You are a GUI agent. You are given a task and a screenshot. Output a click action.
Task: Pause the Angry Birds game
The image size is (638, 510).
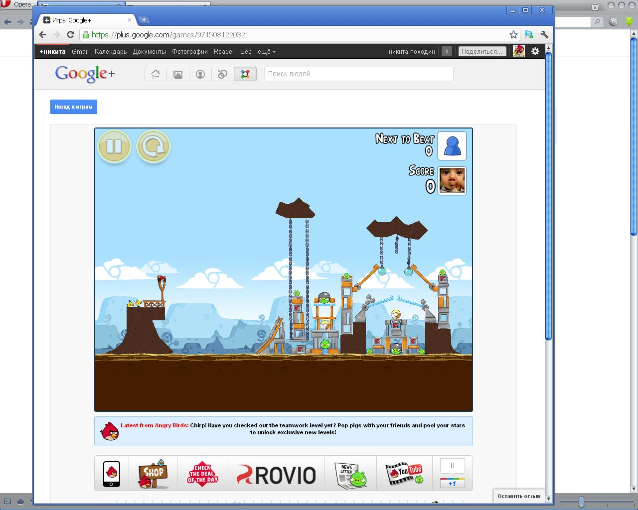pyautogui.click(x=114, y=146)
